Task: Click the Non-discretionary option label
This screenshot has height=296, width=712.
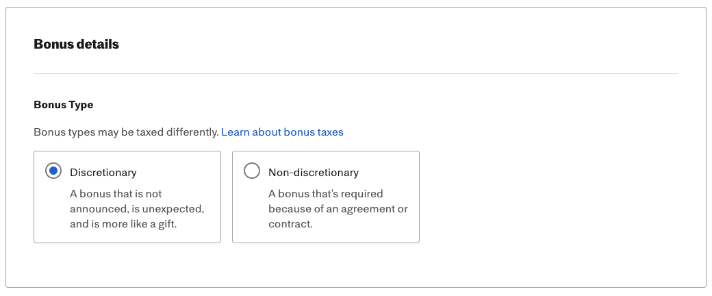Action: 314,172
